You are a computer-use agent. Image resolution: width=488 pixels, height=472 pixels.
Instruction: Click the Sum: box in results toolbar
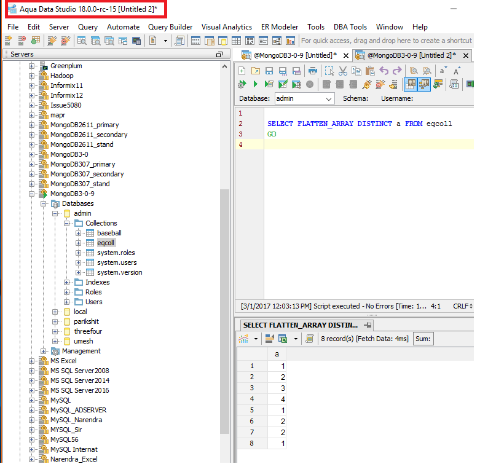pos(423,339)
